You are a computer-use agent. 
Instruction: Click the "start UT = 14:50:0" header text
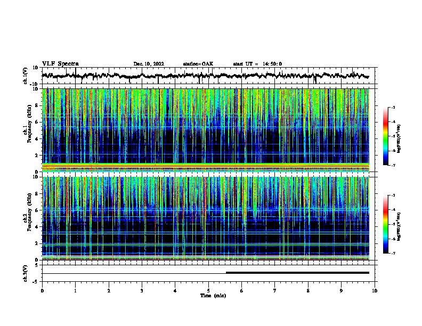[257, 64]
